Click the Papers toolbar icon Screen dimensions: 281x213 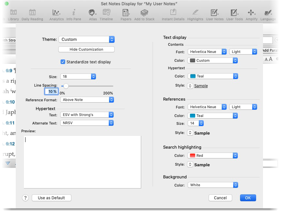point(126,13)
